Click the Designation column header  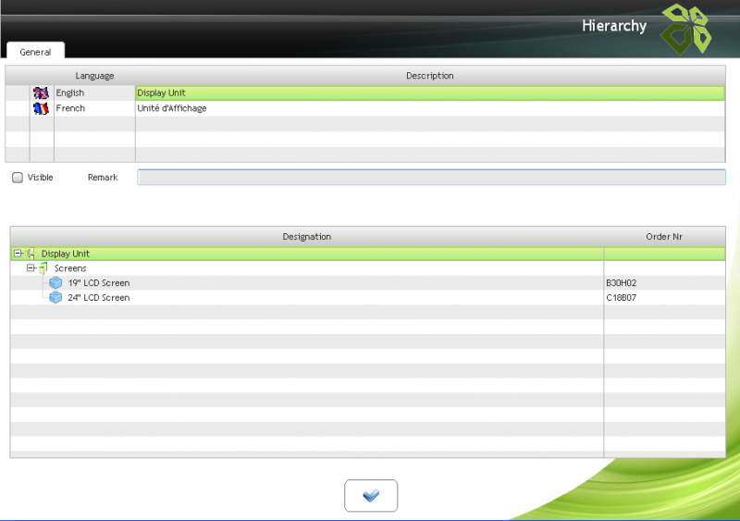pyautogui.click(x=306, y=237)
